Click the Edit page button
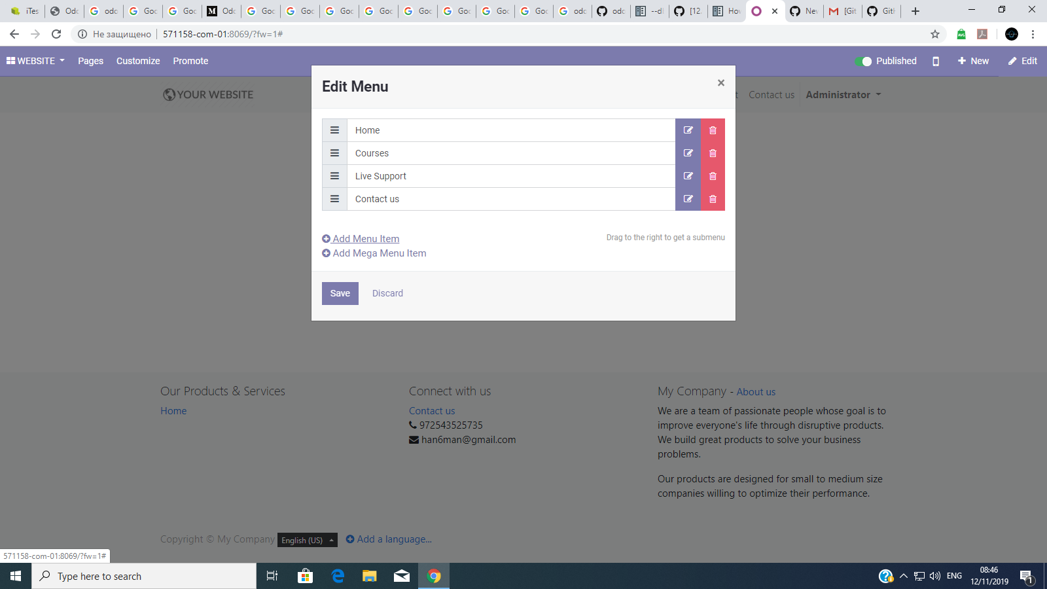This screenshot has width=1047, height=589. [x=1023, y=61]
